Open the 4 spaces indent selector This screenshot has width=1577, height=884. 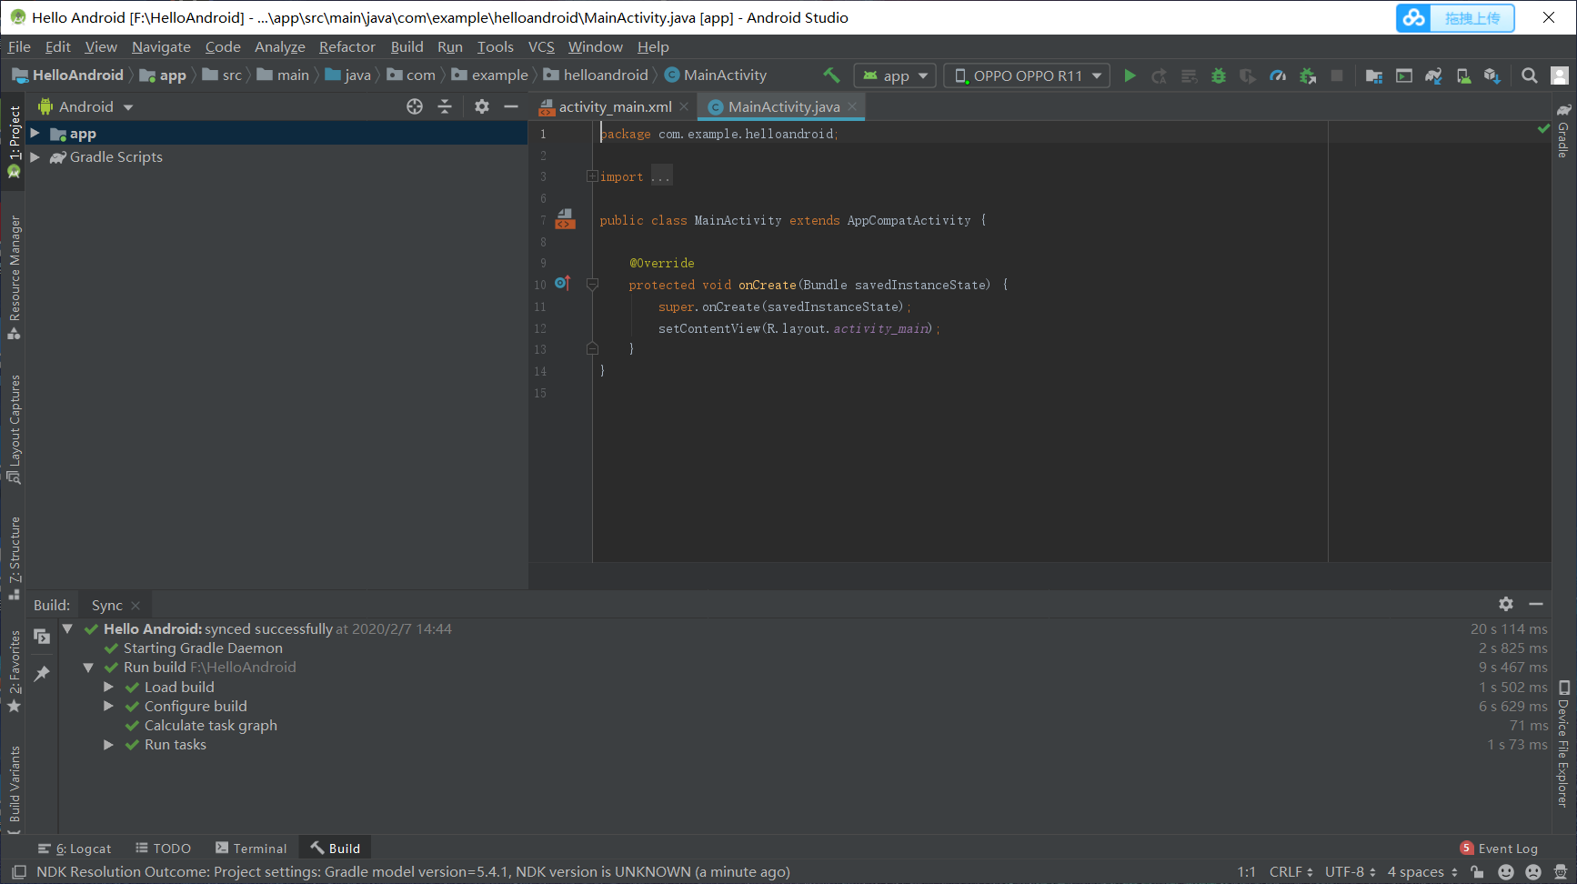click(x=1422, y=872)
